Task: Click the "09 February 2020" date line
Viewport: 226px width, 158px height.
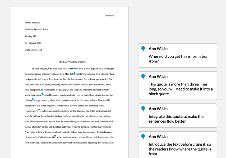Action: (x=33, y=43)
